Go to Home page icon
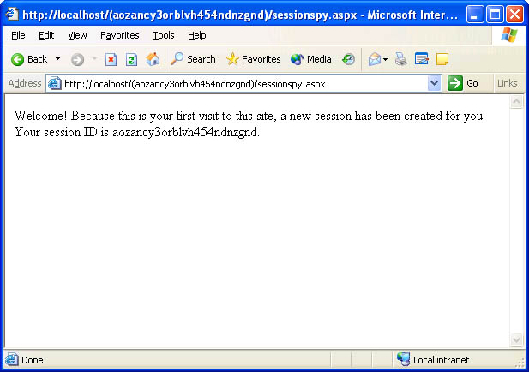 [153, 59]
